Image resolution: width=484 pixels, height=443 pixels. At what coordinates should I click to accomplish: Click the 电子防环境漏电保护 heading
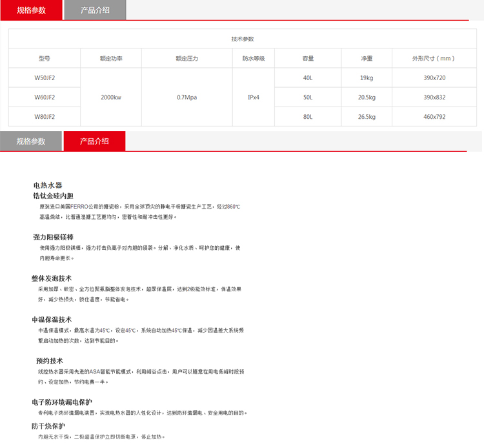[x=62, y=402]
